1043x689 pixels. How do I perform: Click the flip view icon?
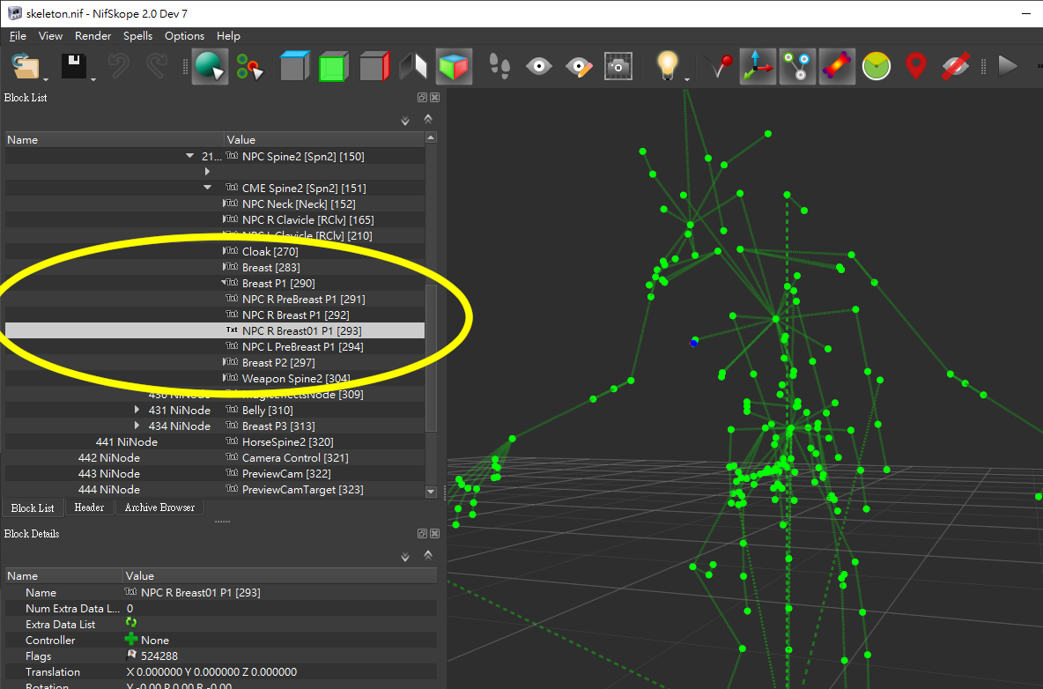(413, 66)
